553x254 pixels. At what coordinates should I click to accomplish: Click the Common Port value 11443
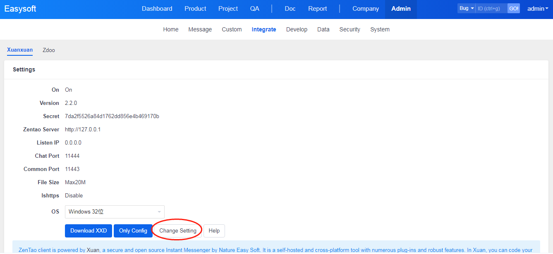(72, 169)
